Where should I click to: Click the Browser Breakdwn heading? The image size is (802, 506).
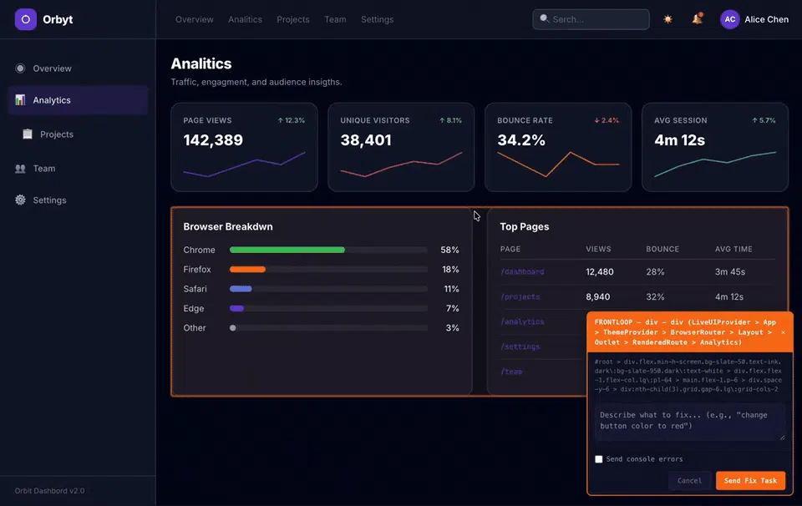pyautogui.click(x=228, y=226)
